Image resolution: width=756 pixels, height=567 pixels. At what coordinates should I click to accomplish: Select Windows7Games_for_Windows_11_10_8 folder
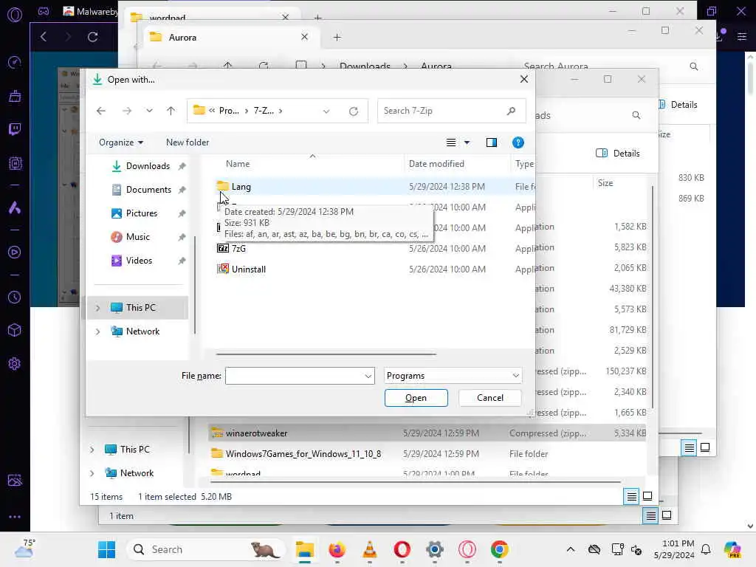click(x=303, y=454)
